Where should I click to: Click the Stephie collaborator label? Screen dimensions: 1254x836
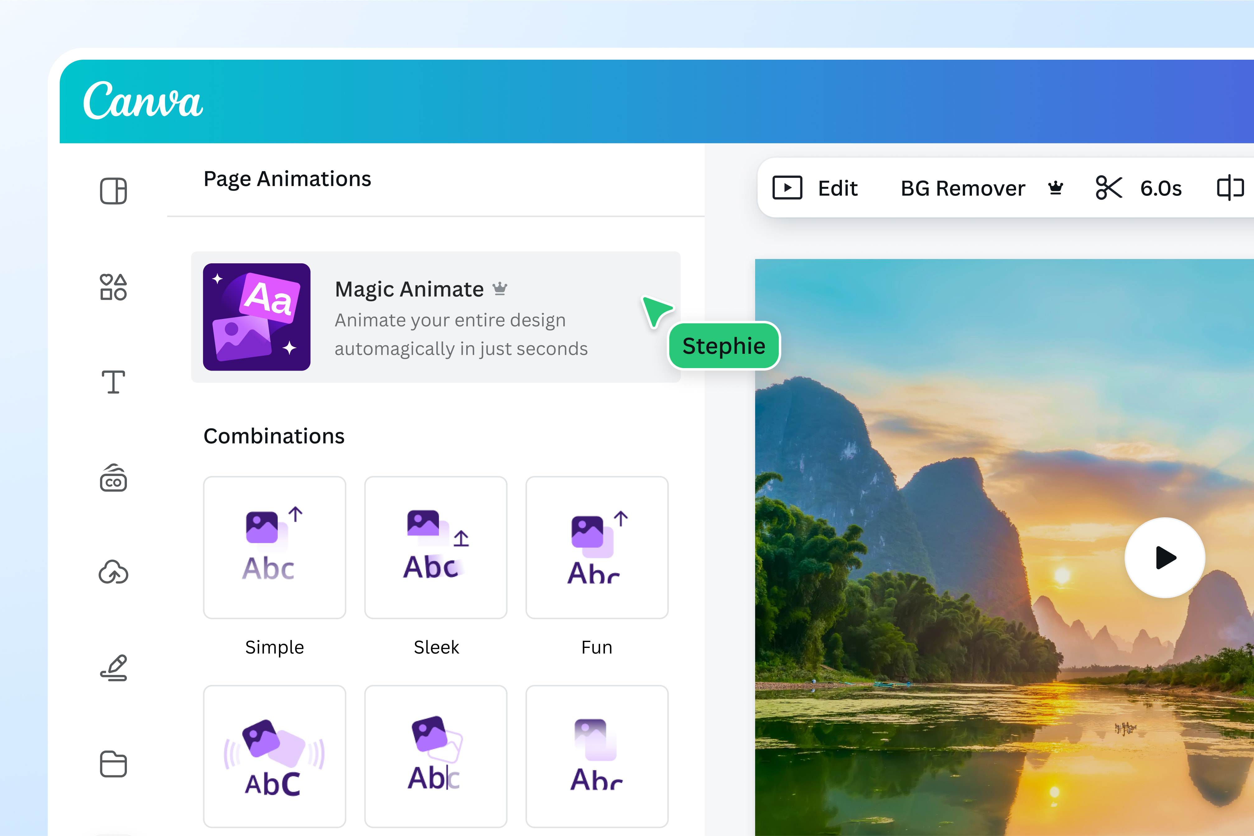[724, 345]
